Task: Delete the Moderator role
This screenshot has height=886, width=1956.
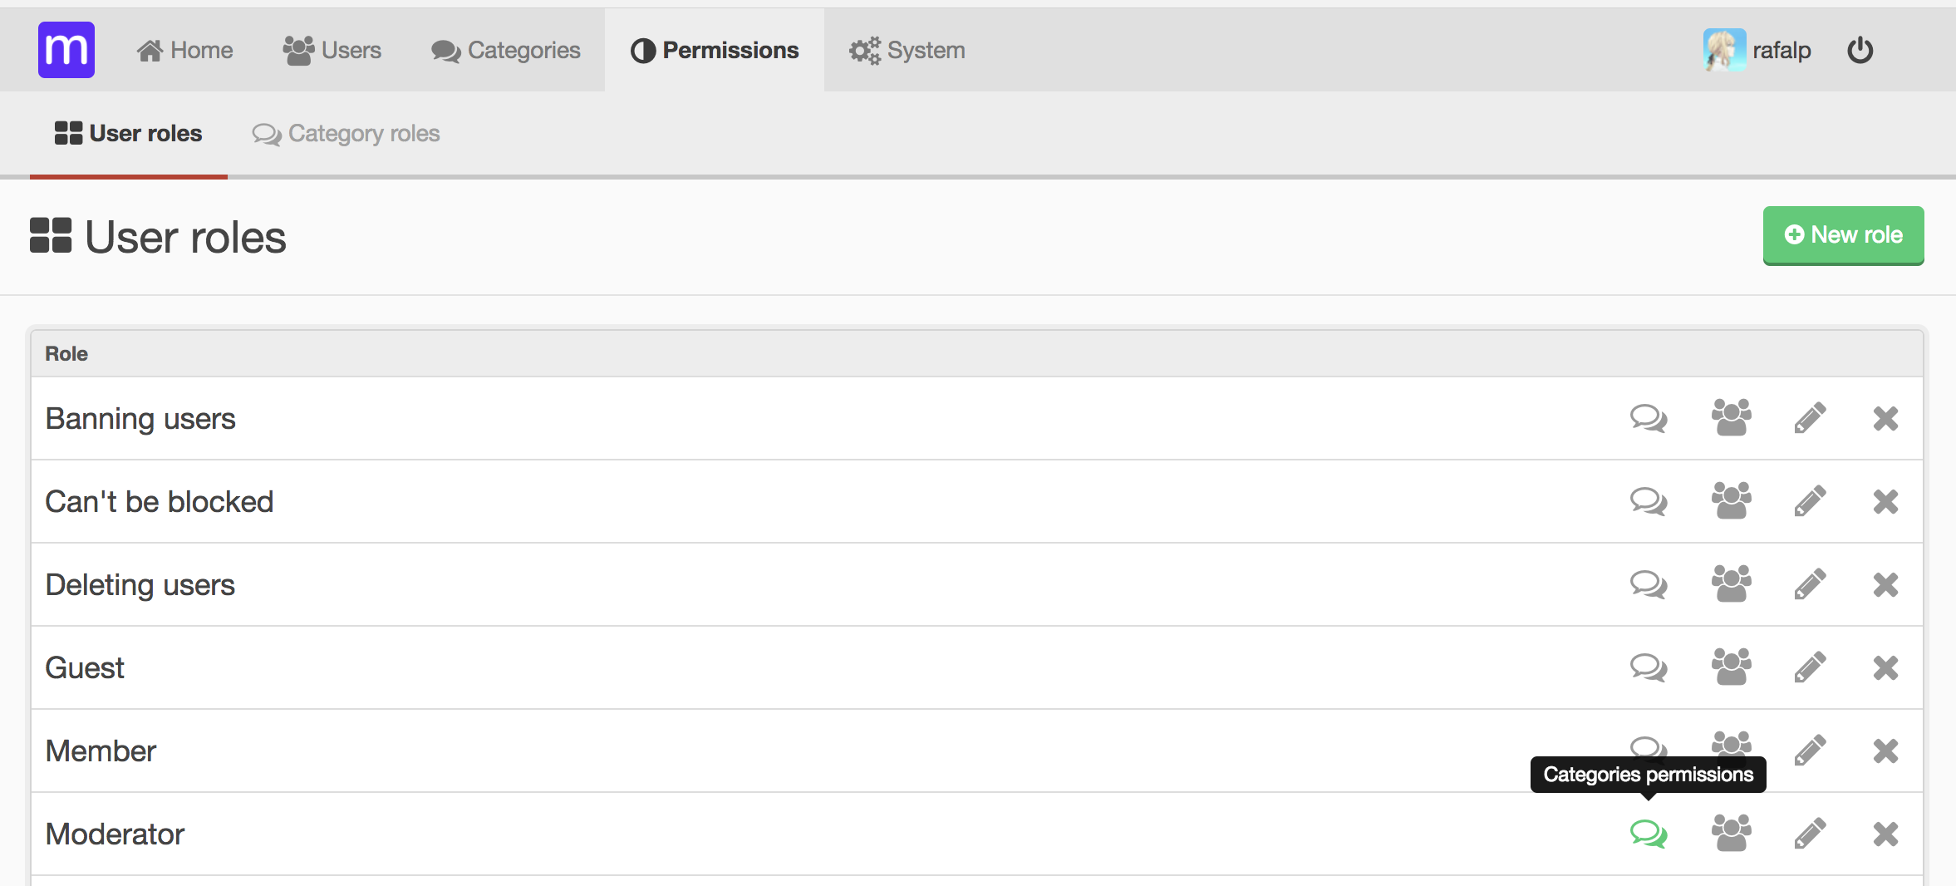Action: [x=1885, y=834]
